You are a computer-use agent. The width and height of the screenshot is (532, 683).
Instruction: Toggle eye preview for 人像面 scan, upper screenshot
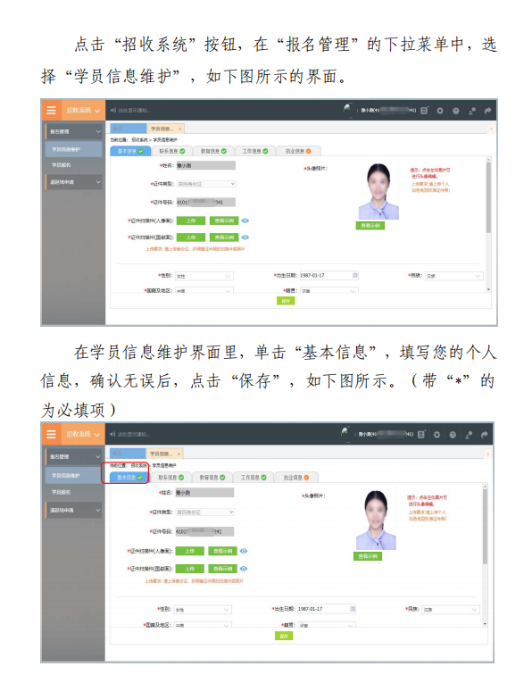(245, 221)
